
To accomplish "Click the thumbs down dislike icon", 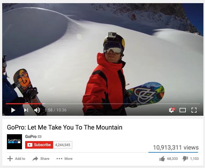I will (x=185, y=159).
